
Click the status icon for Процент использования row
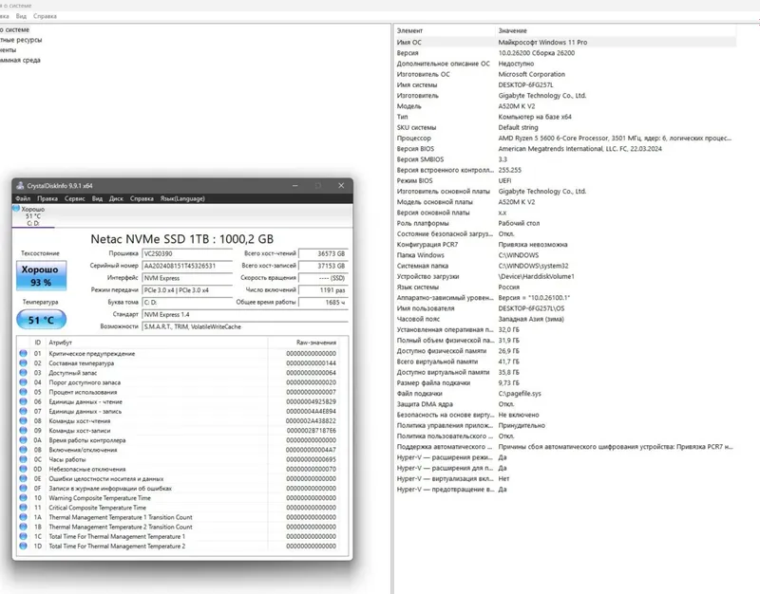[x=23, y=392]
